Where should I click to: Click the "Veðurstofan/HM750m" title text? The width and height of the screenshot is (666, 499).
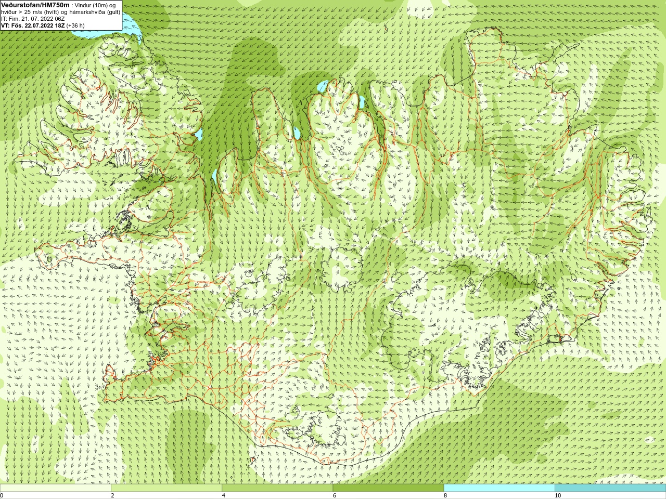click(x=35, y=5)
